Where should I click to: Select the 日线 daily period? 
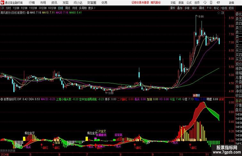point(60,8)
